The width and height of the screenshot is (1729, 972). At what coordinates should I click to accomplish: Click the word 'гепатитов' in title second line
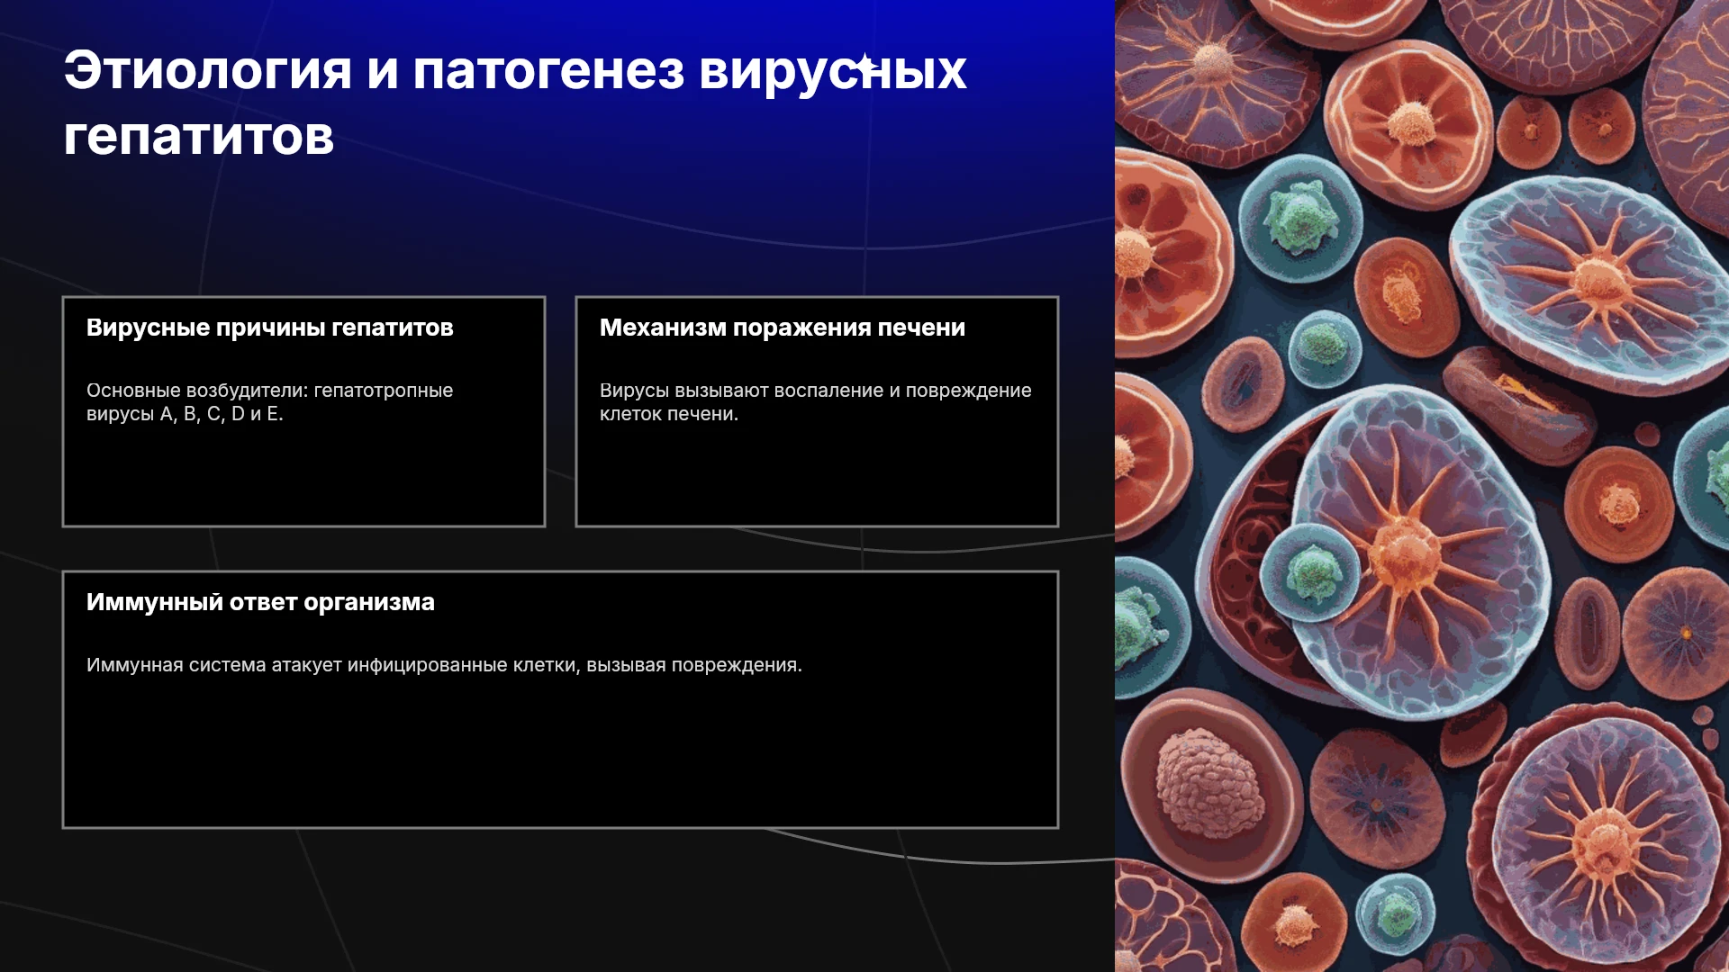(199, 136)
